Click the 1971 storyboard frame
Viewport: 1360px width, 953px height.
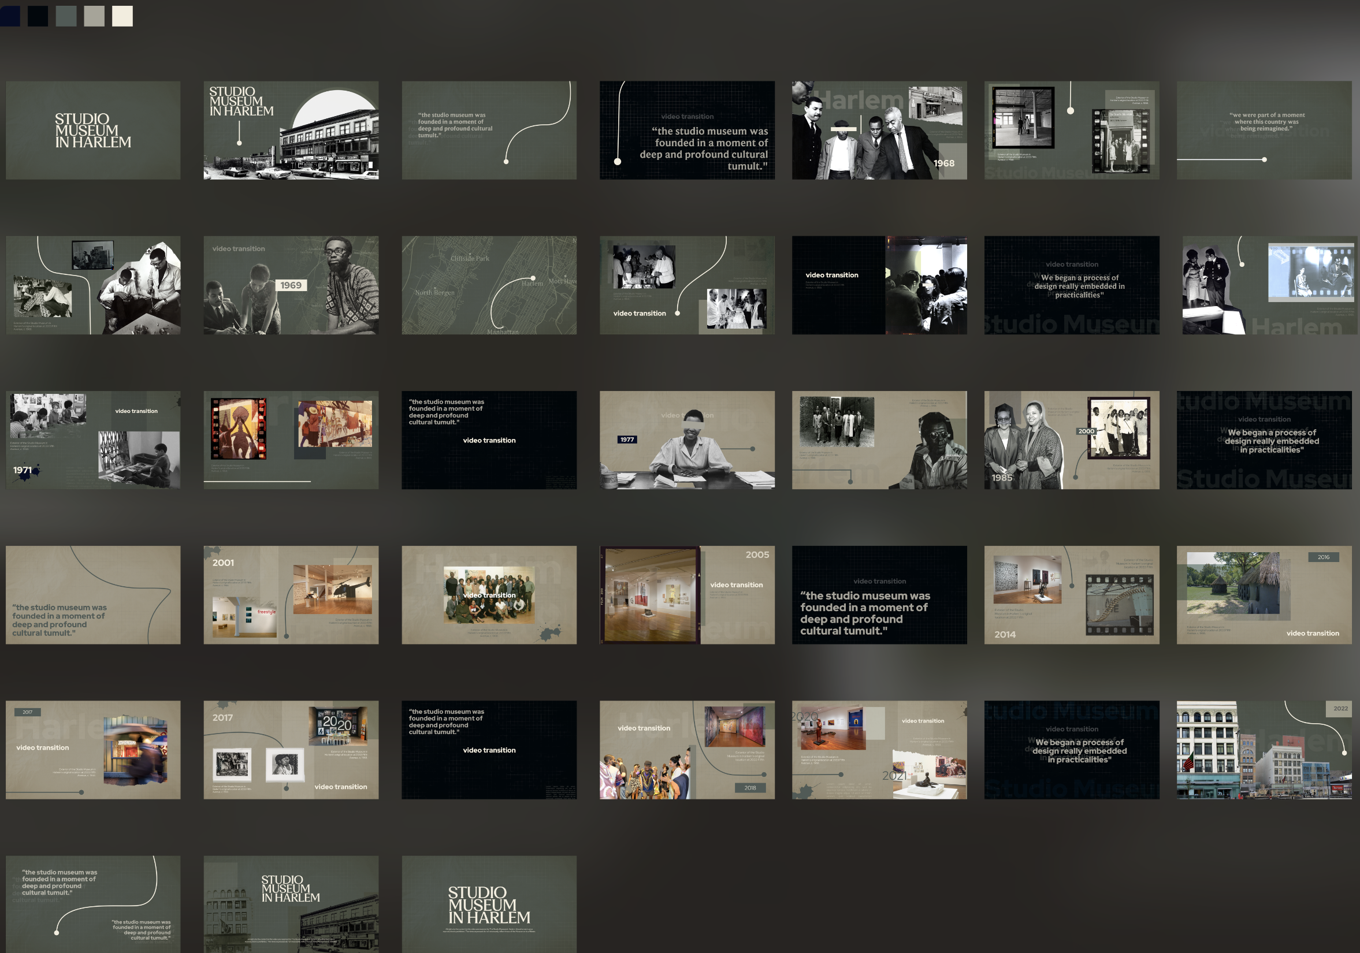(93, 440)
